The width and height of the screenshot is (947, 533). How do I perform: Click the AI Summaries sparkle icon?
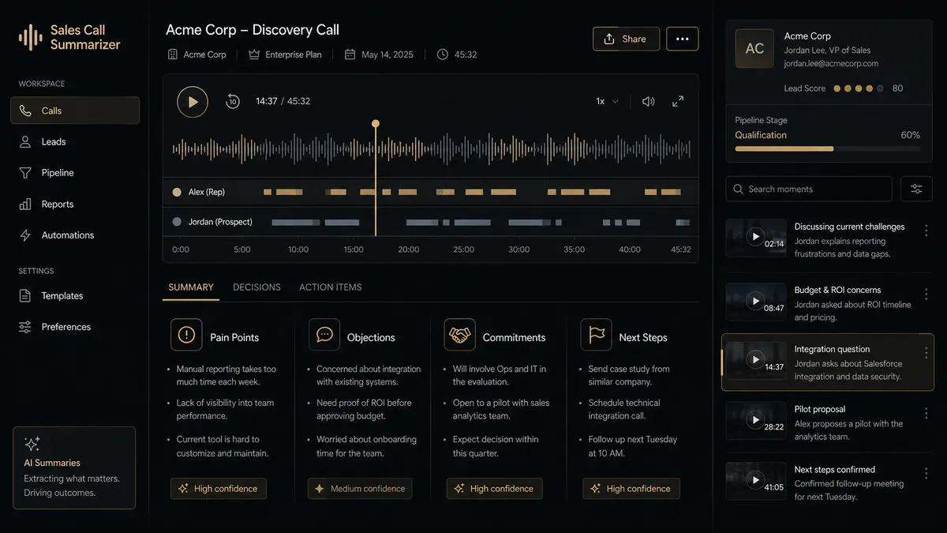tap(32, 444)
